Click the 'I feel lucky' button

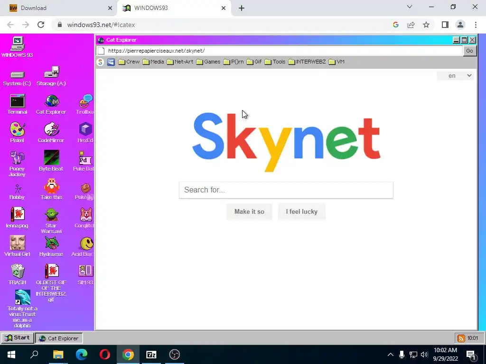point(301,212)
